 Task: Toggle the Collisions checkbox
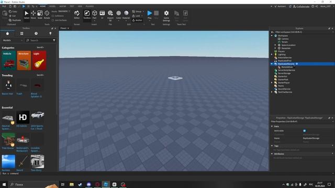53,16
